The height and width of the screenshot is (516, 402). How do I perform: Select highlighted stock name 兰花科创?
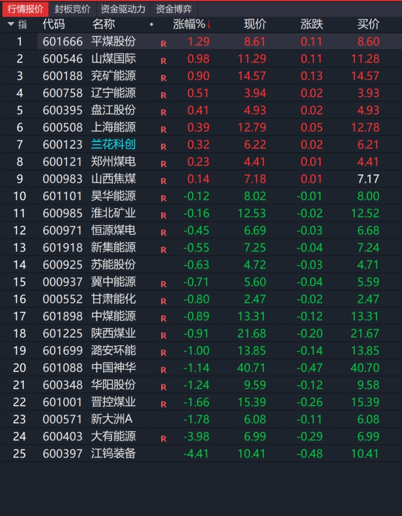(113, 144)
